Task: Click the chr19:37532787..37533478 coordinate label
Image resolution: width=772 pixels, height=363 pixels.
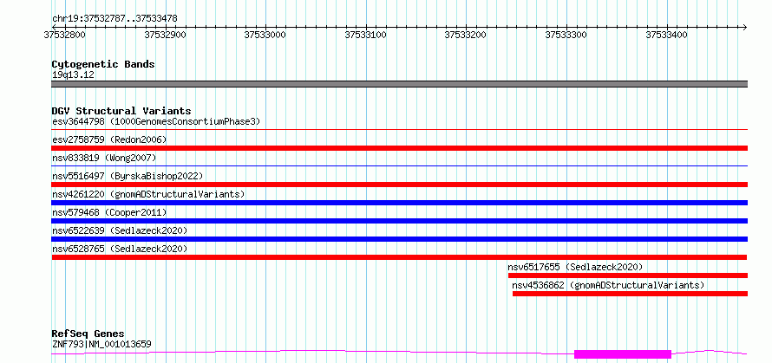Action: pos(114,19)
